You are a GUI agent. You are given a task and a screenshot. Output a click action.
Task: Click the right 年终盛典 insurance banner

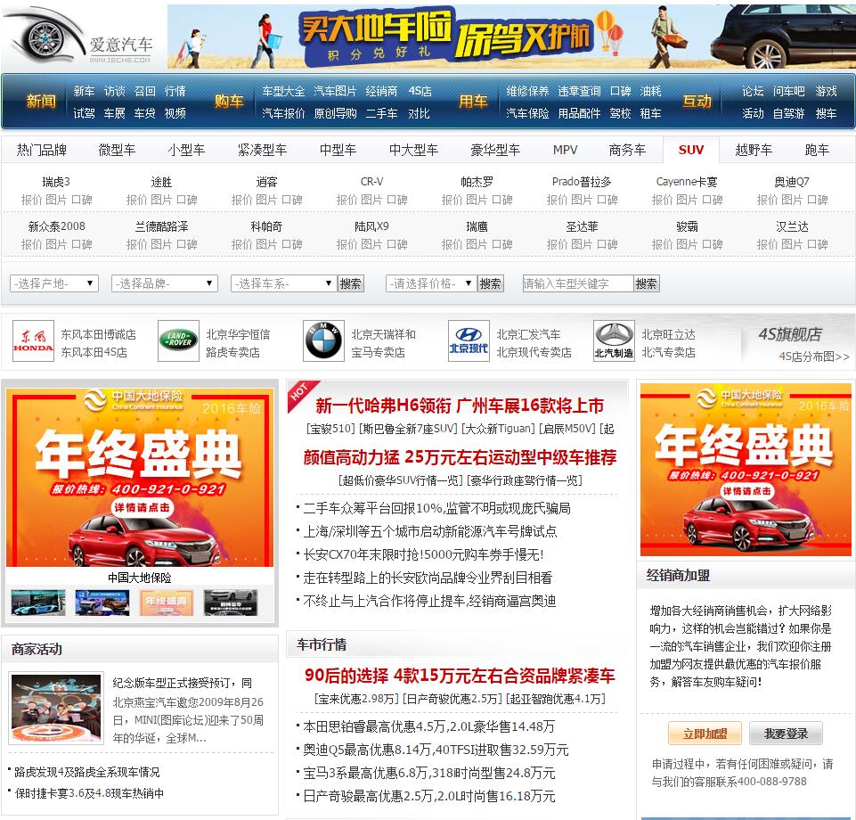(x=746, y=470)
